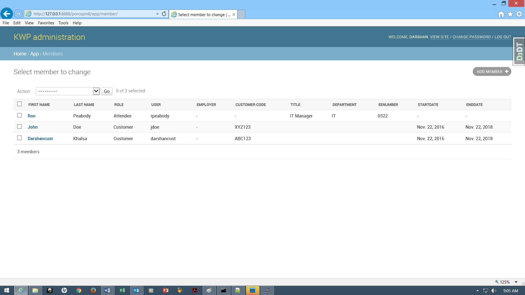
Task: Open the Action dropdown
Action: (x=67, y=91)
